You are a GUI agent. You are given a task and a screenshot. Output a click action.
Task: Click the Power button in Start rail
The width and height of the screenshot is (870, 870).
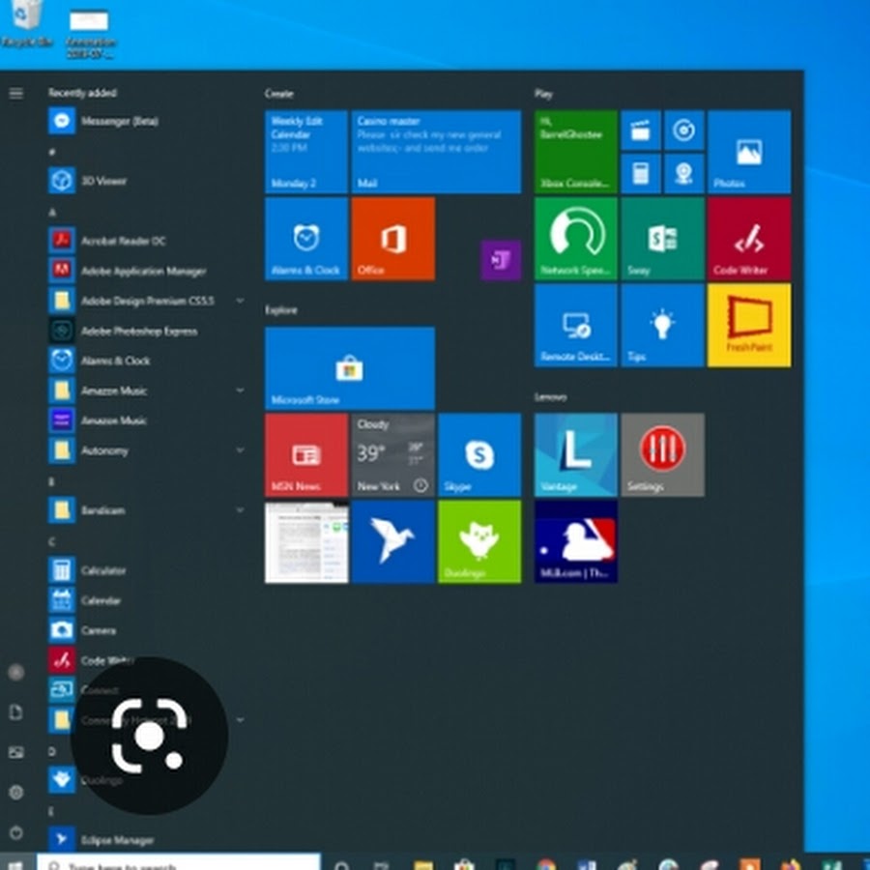coord(16,832)
